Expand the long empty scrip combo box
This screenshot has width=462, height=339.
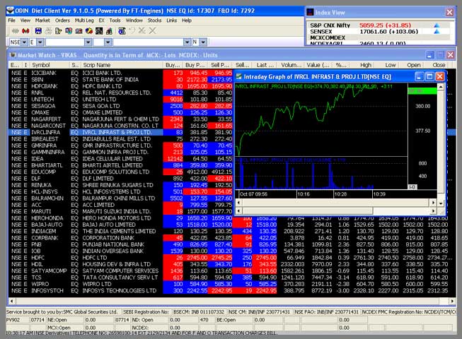[x=187, y=42]
